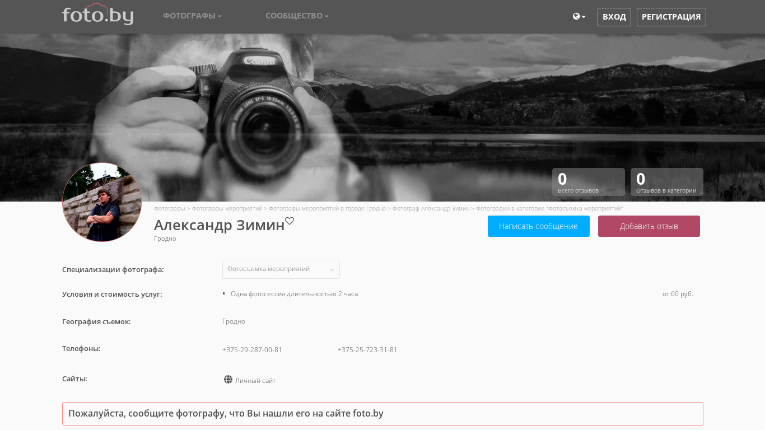This screenshot has height=430, width=765.
Task: Click the price text от 60 руб.
Action: [678, 294]
